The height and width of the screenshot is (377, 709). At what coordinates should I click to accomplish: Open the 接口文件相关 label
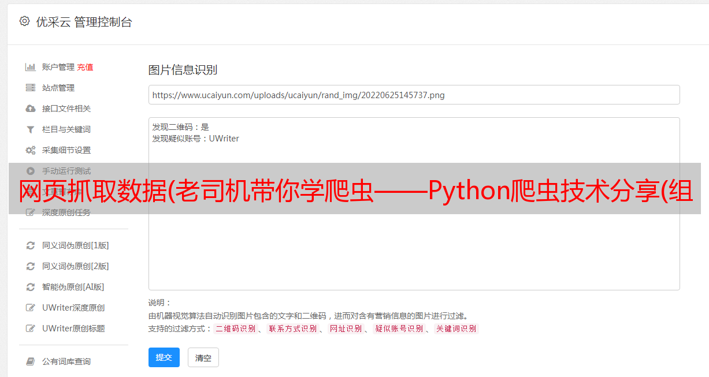[66, 109]
